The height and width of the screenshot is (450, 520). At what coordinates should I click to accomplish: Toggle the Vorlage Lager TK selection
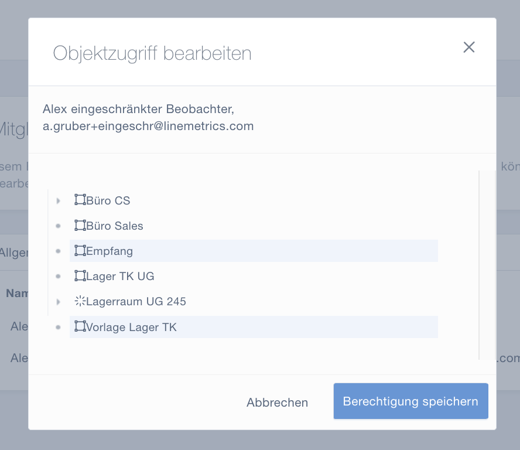point(131,327)
